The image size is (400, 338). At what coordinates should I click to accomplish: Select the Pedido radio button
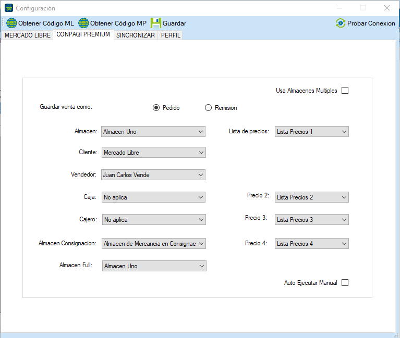tap(156, 108)
